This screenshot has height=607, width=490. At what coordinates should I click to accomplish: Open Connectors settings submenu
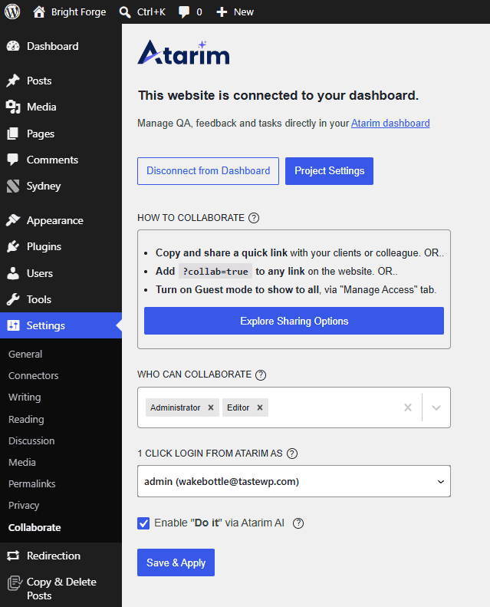[33, 375]
